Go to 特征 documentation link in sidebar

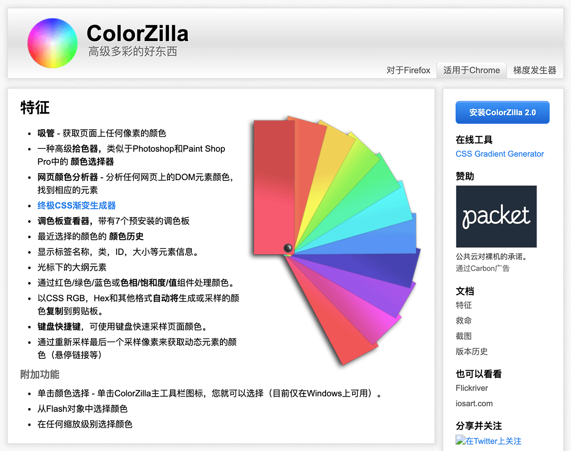tap(463, 305)
